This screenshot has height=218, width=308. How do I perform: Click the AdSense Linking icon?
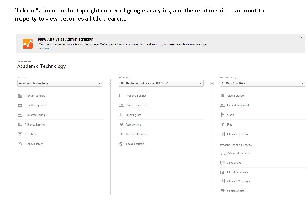pyautogui.click(x=20, y=125)
